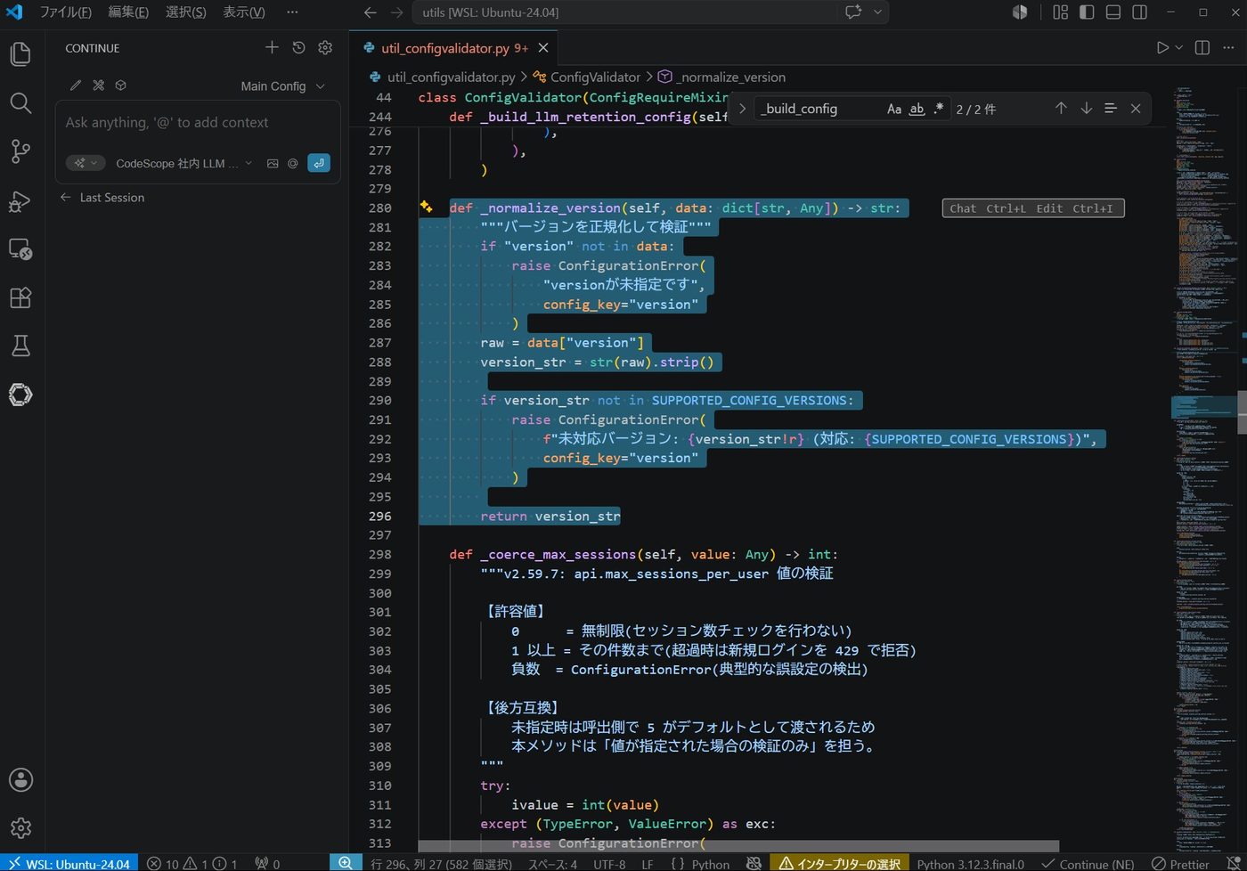Click the WSL: Ubuntu-24.04 remote indicator
The height and width of the screenshot is (871, 1247).
pos(69,863)
